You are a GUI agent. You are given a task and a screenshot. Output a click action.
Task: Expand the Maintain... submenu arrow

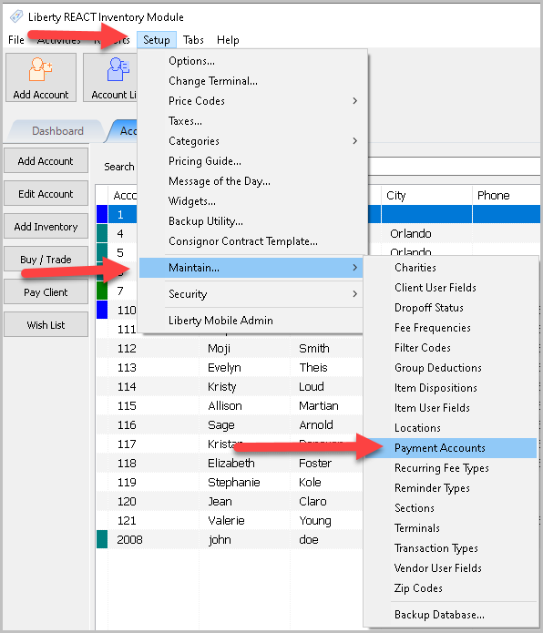[355, 268]
